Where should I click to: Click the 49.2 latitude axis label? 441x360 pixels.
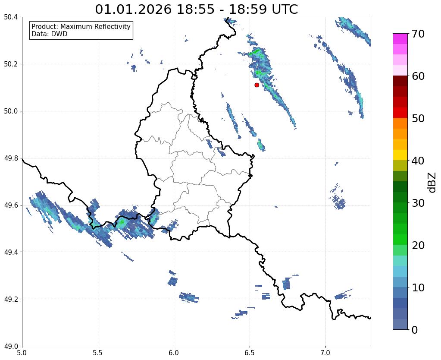(11, 299)
